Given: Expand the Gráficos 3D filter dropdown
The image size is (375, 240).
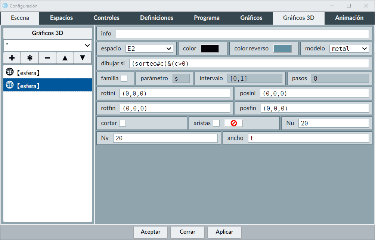Looking at the screenshot, I should [x=47, y=46].
